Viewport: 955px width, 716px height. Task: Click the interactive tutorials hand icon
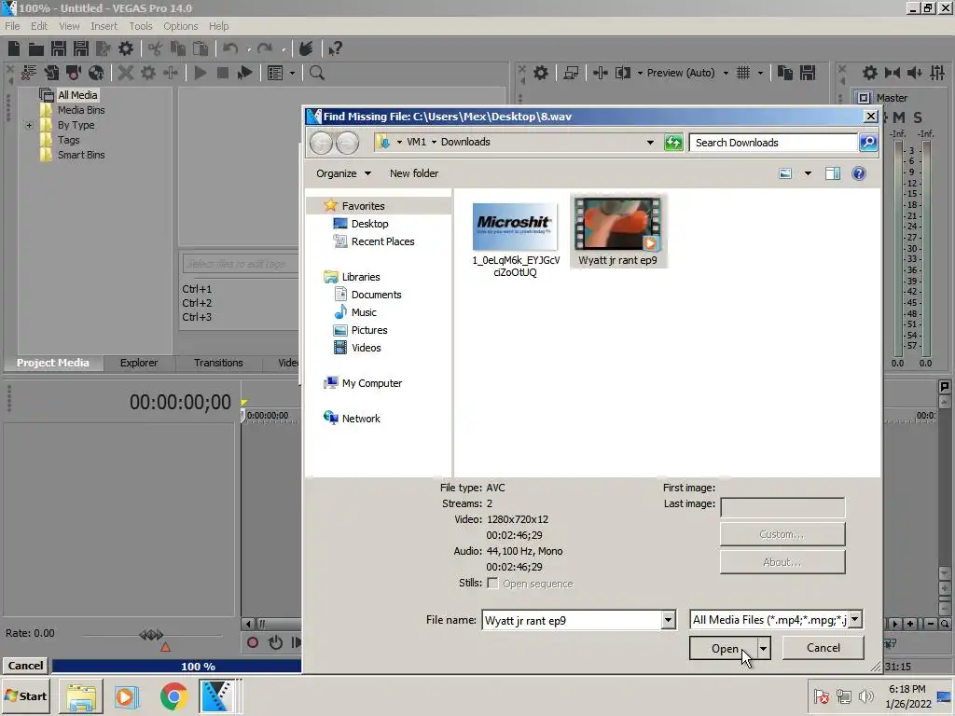pos(306,48)
